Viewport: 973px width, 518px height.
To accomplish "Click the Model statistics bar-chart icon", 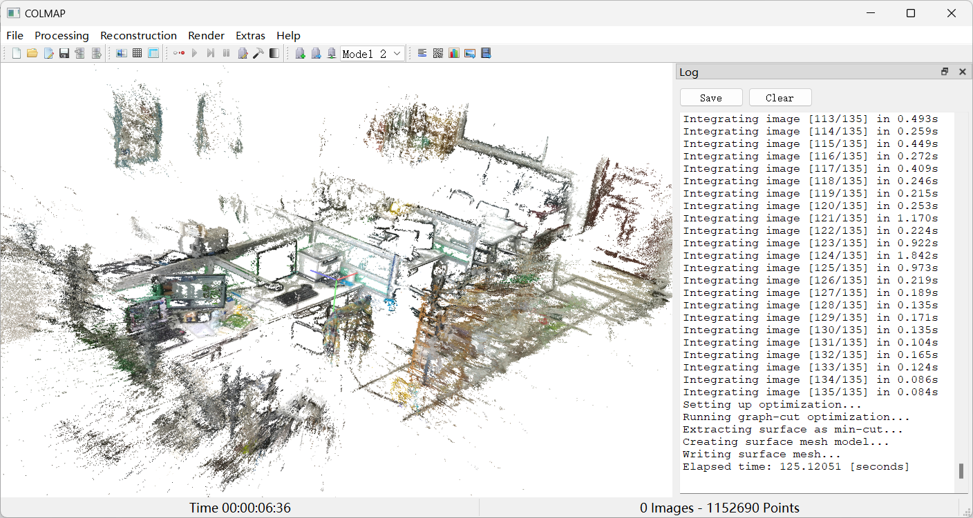I will 454,53.
